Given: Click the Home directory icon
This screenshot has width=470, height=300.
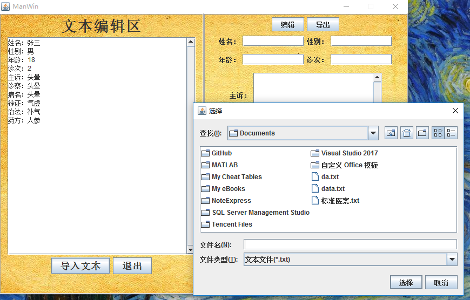Looking at the screenshot, I should [406, 133].
